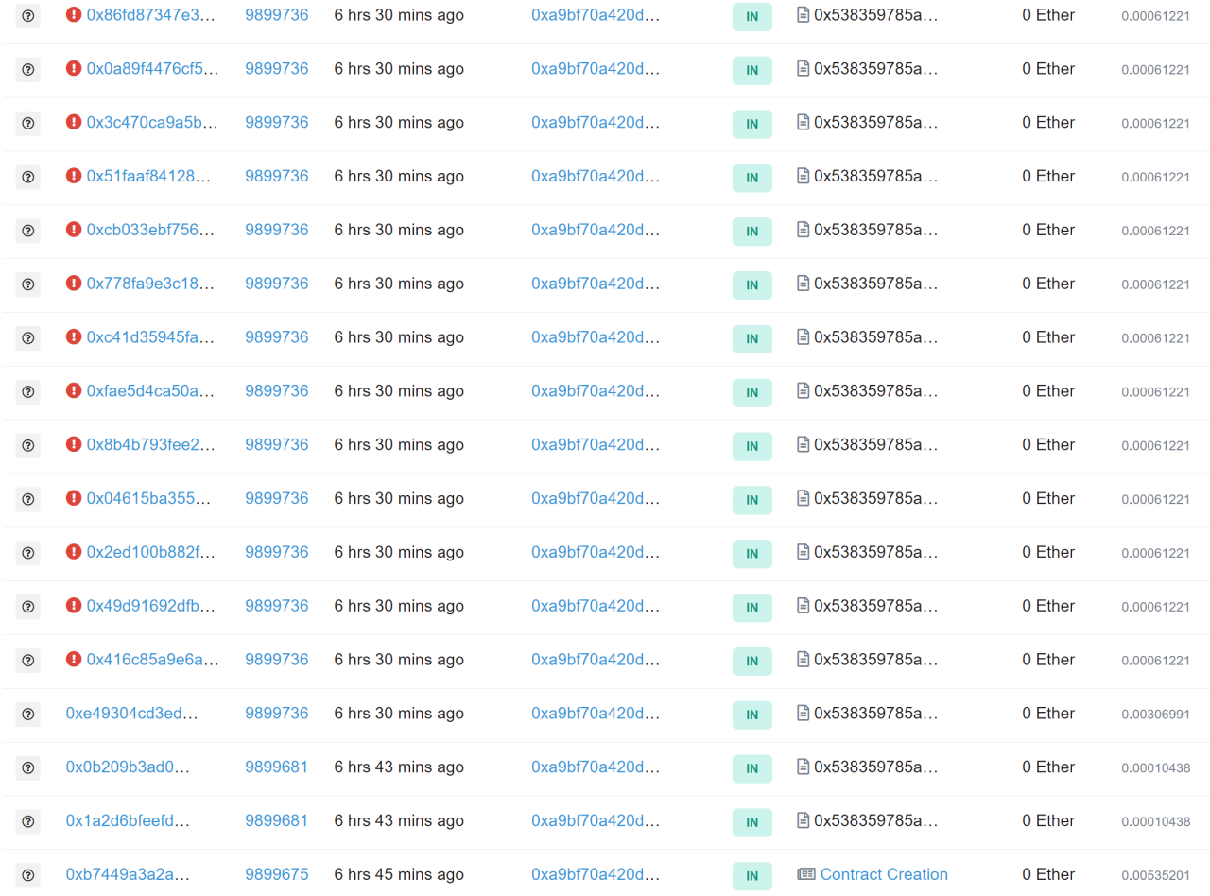1210x896 pixels.
Task: Select recipient 0x538359785a in the 0xc41d35945fa row
Action: click(876, 337)
